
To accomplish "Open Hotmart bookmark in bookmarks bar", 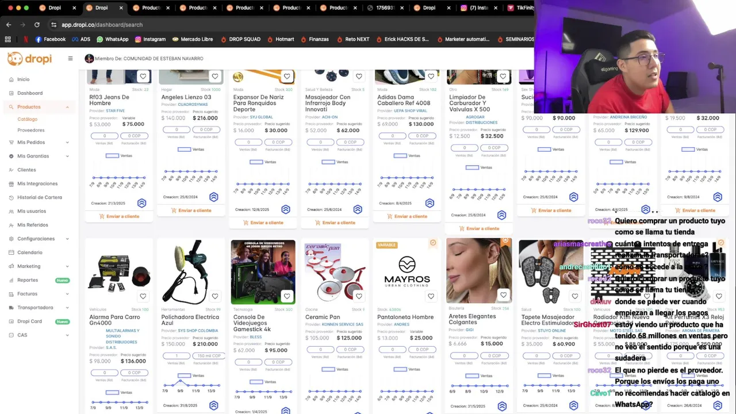I will [x=280, y=39].
